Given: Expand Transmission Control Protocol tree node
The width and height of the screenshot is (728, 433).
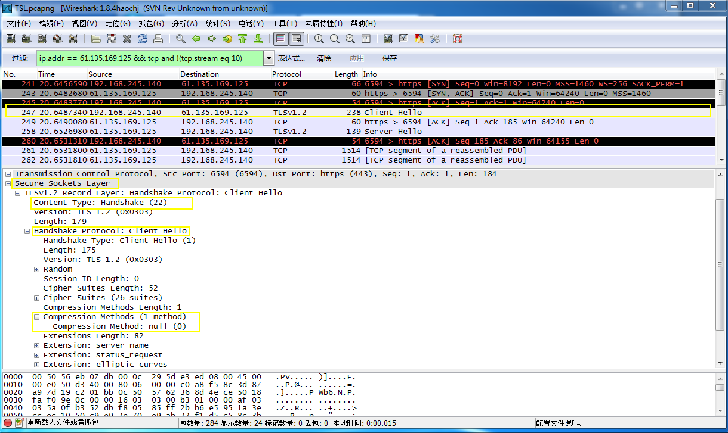Looking at the screenshot, I should 8,174.
